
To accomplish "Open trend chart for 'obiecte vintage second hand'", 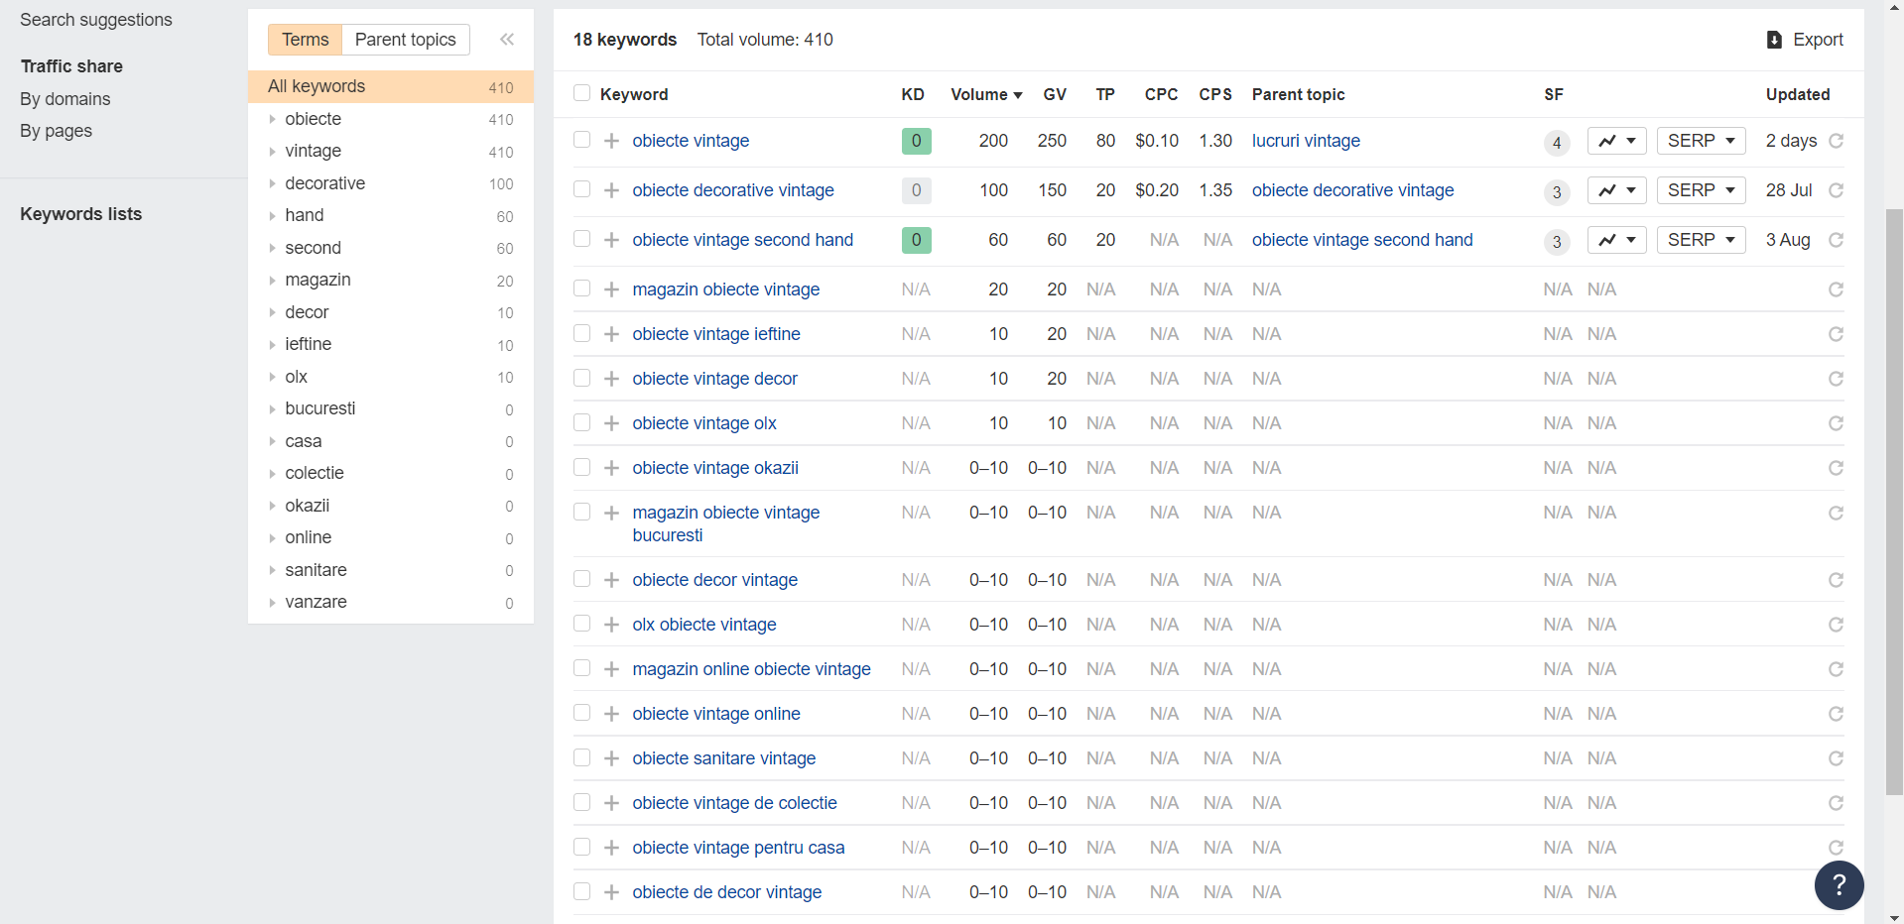I will [x=1616, y=240].
